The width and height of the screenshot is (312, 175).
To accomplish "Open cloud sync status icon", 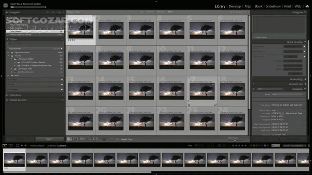I will [x=307, y=6].
